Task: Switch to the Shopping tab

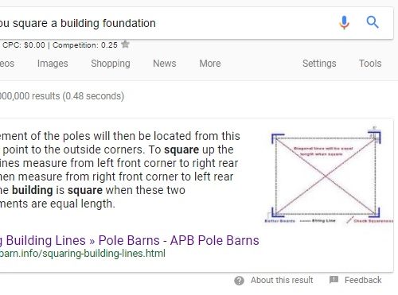Action: pos(111,64)
